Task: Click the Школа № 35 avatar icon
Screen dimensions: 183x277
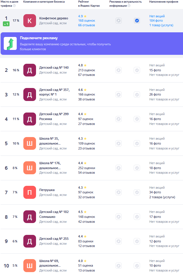Action: pyautogui.click(x=30, y=143)
